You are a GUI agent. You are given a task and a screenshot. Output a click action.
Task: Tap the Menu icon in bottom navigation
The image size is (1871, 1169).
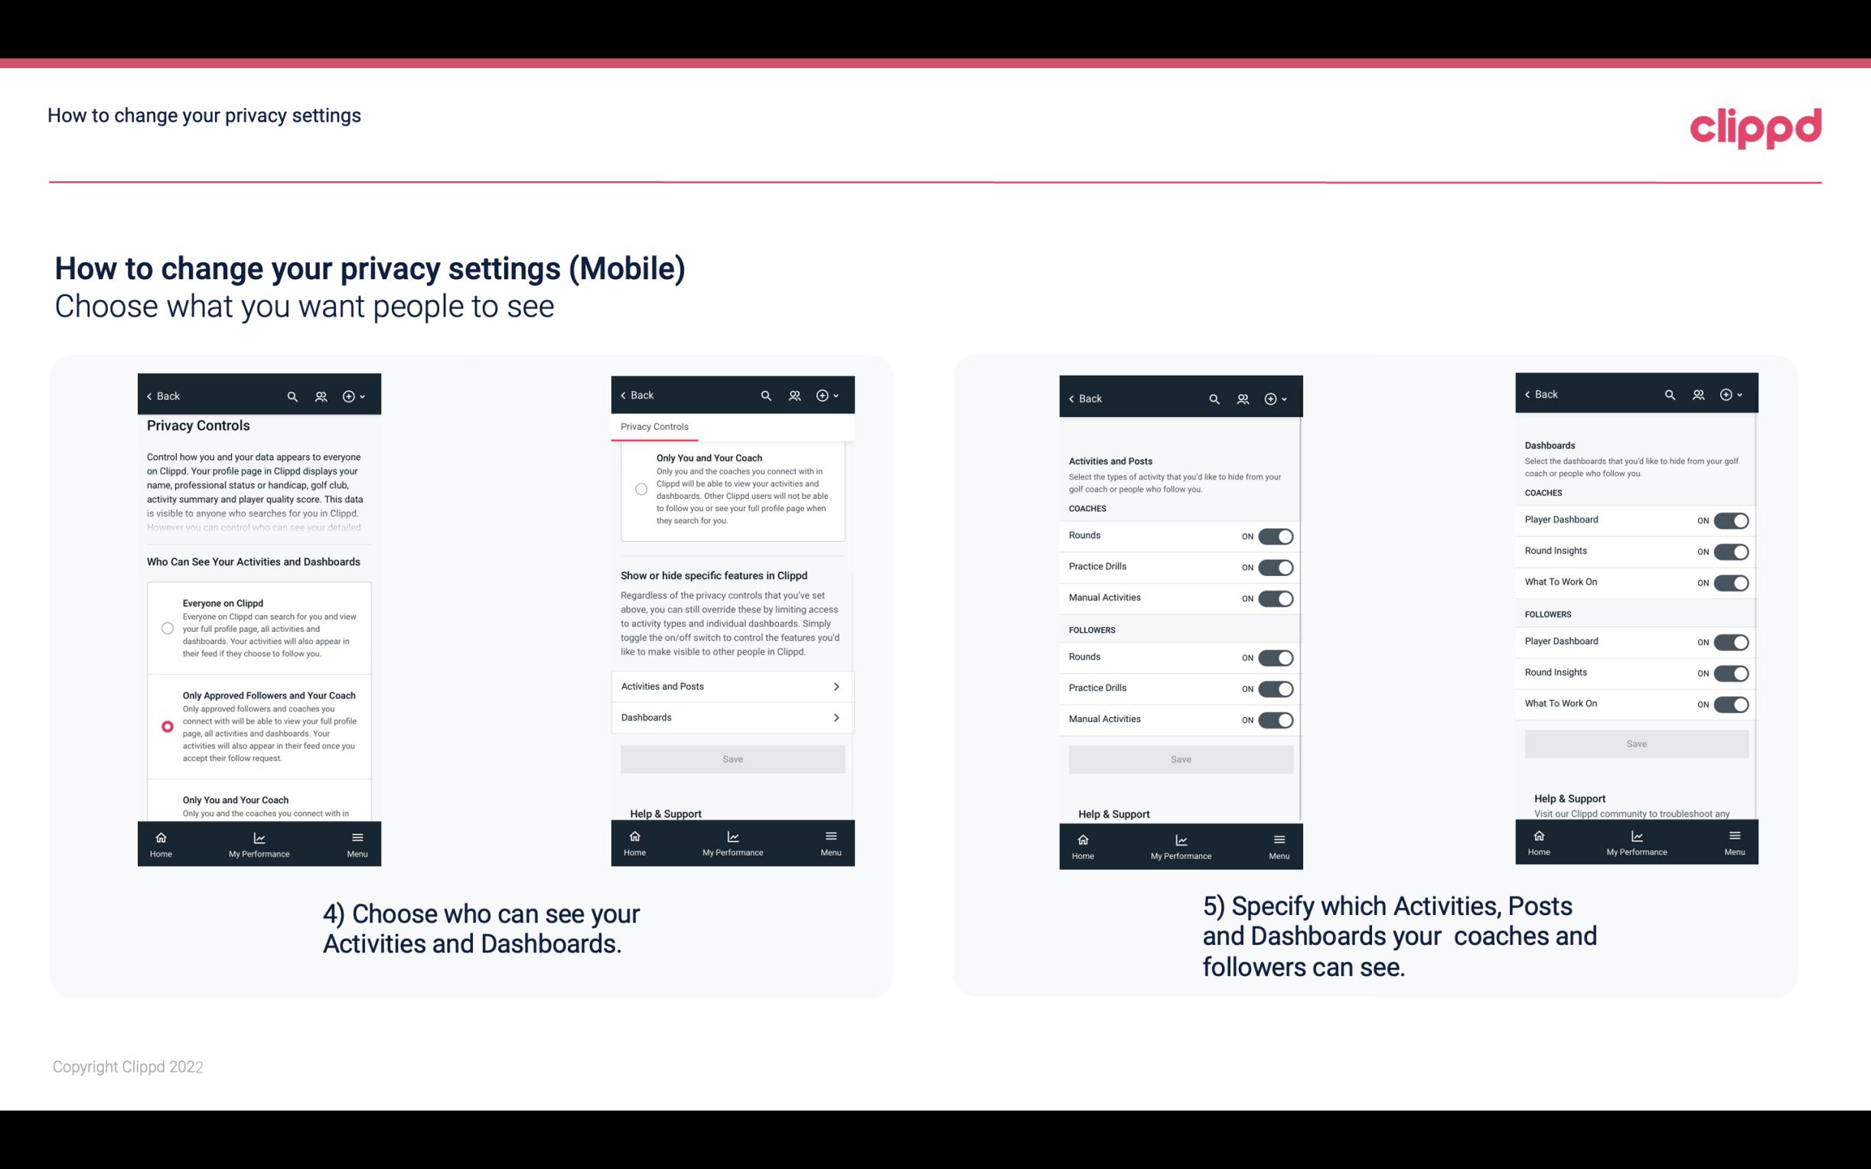tap(356, 836)
